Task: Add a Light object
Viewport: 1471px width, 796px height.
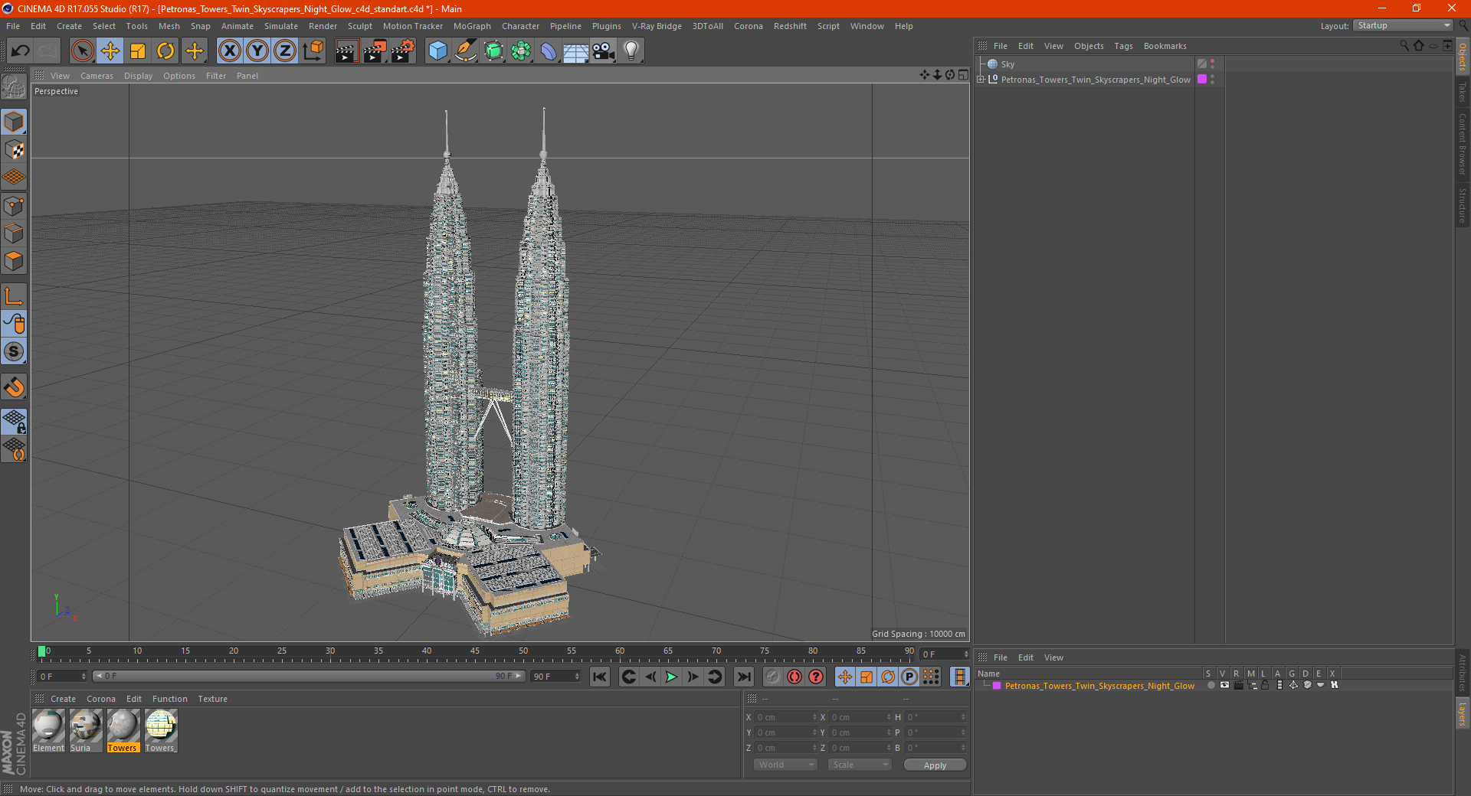Action: (x=631, y=51)
